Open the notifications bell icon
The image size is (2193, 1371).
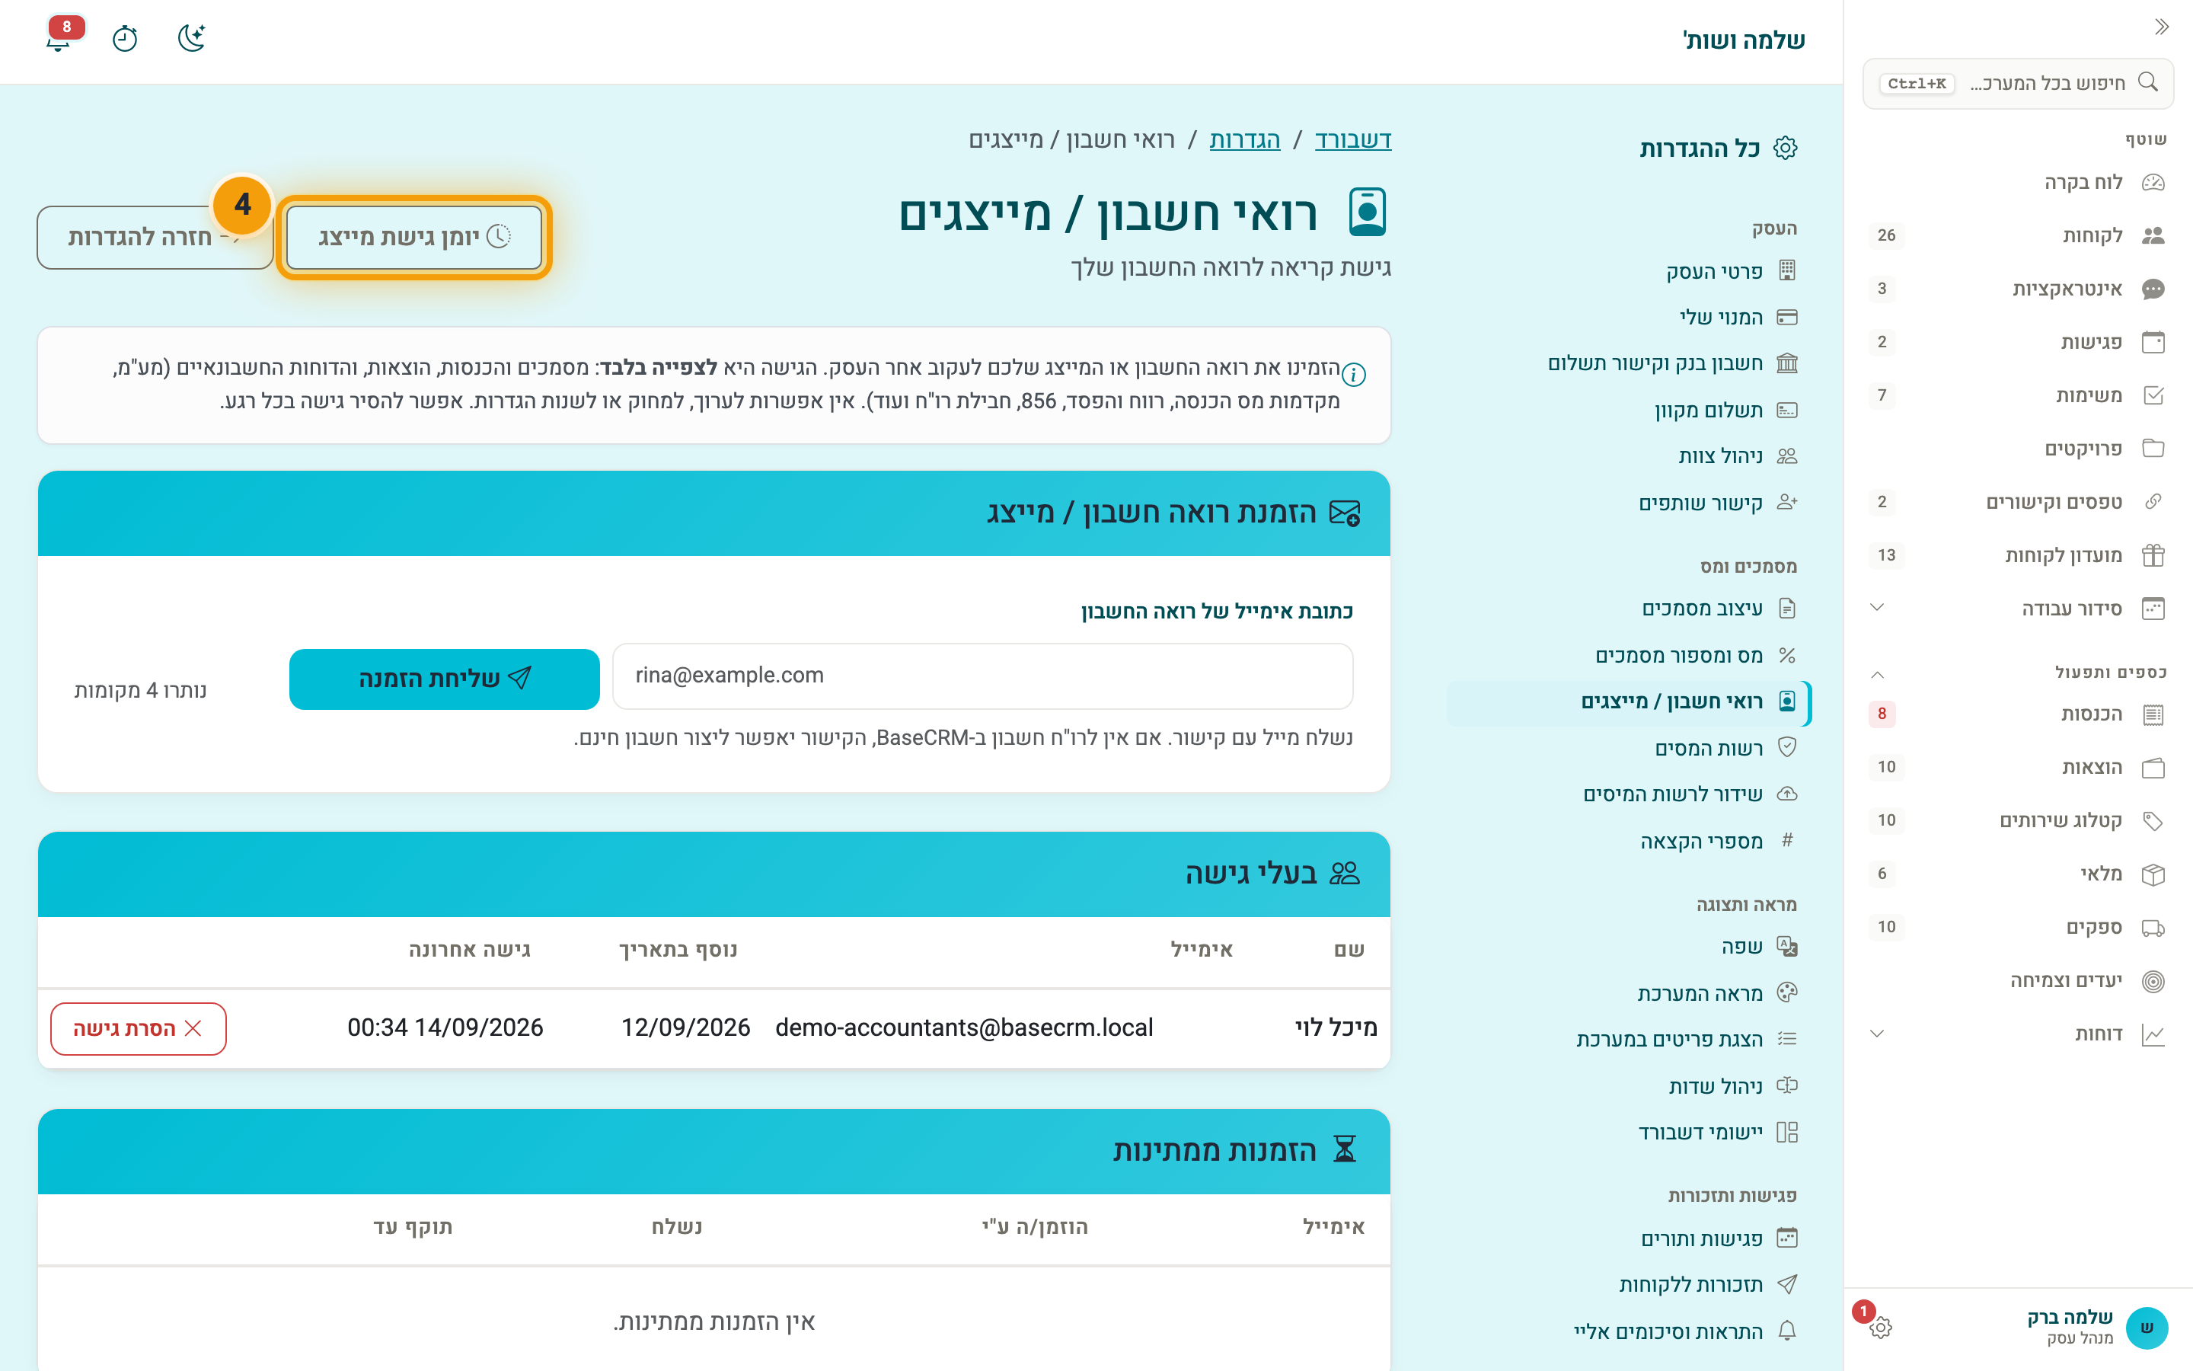coord(59,38)
